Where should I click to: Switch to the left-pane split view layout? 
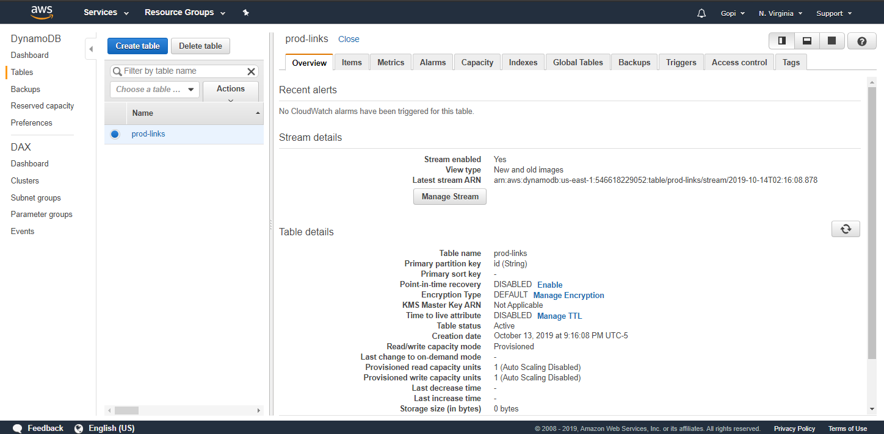click(781, 41)
